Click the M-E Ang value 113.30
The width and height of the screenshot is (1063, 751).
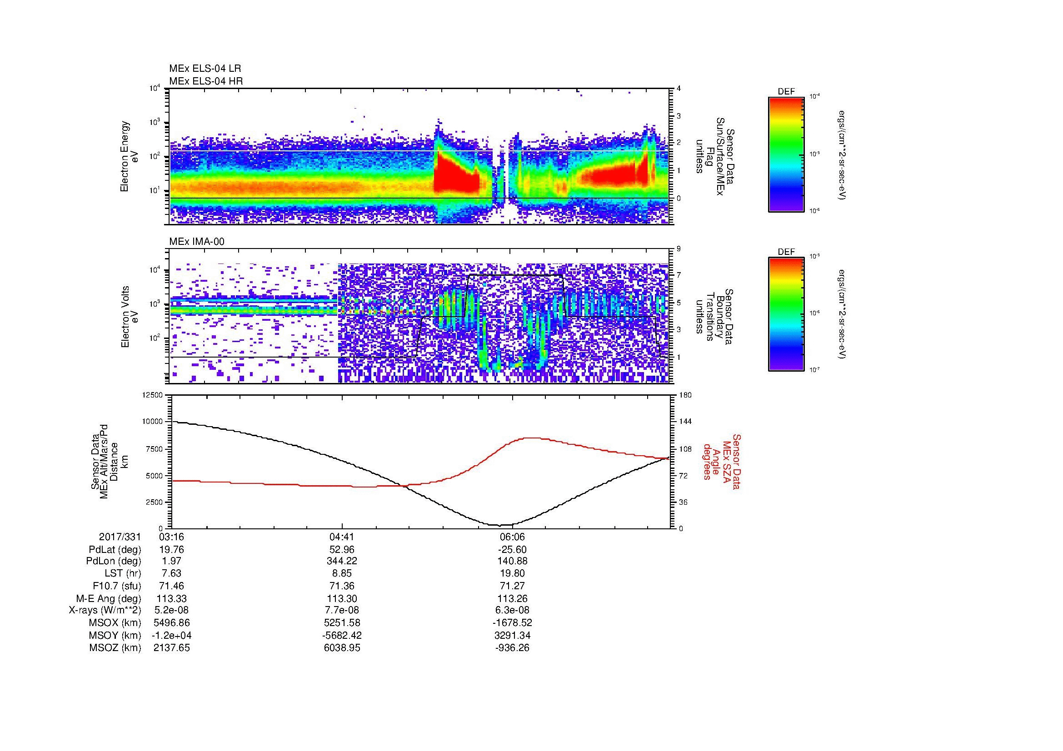tap(342, 598)
